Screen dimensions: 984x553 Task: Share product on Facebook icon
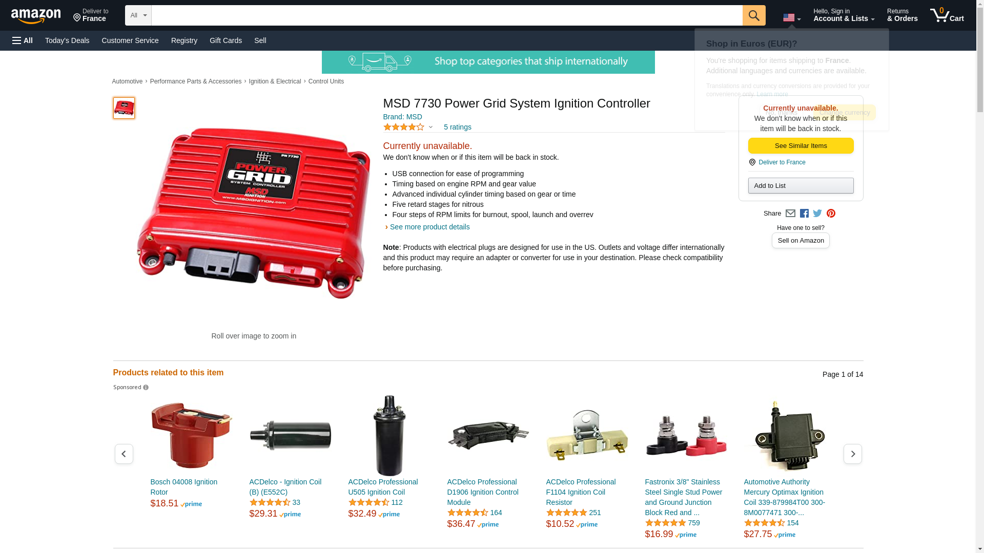pyautogui.click(x=804, y=214)
